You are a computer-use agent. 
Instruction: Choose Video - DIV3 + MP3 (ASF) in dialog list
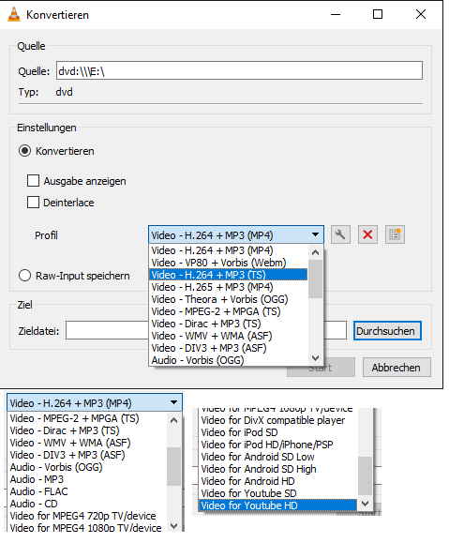228,348
